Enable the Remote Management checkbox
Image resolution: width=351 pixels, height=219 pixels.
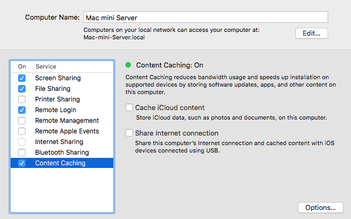[22, 121]
